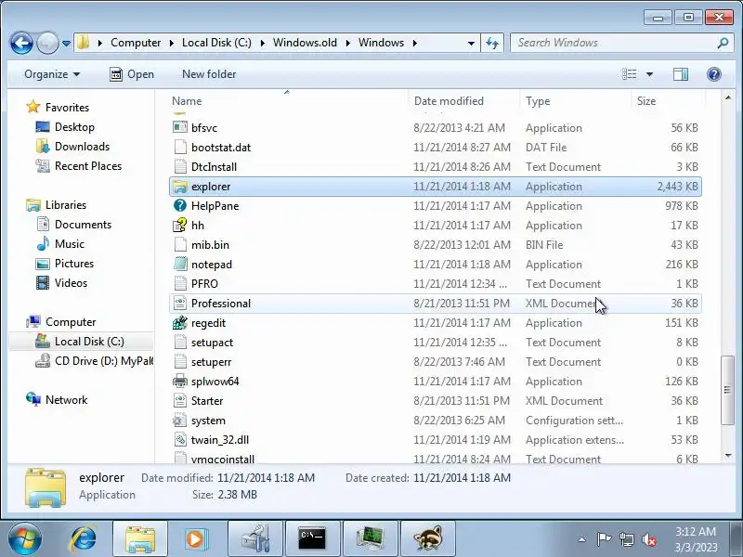Expand the arrow after Computer in breadcrumb
743x557 pixels.
pos(172,43)
